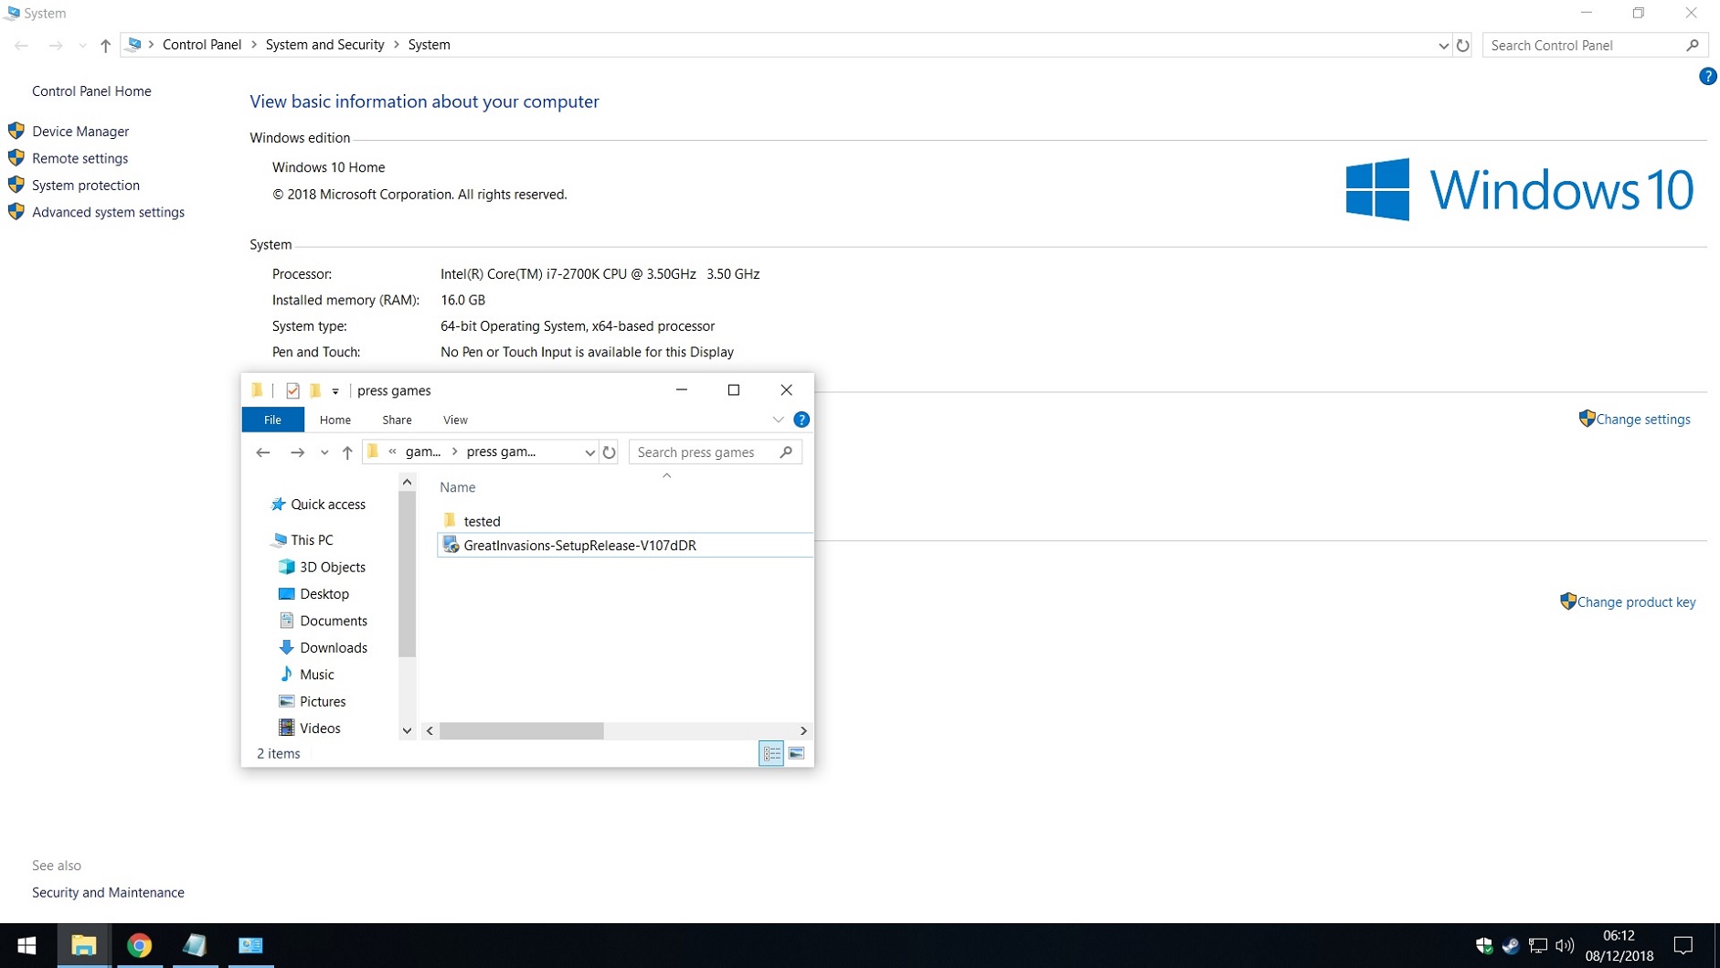Switch to details view layout
Screen dimensions: 1720x968
click(x=771, y=754)
